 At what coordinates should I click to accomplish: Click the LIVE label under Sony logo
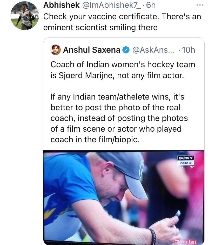pyautogui.click(x=181, y=166)
